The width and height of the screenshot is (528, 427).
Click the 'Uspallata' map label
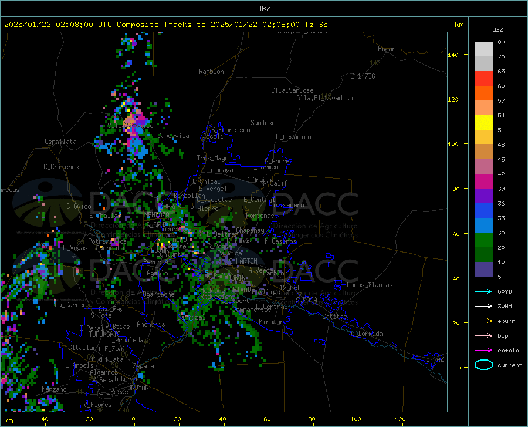[60, 142]
